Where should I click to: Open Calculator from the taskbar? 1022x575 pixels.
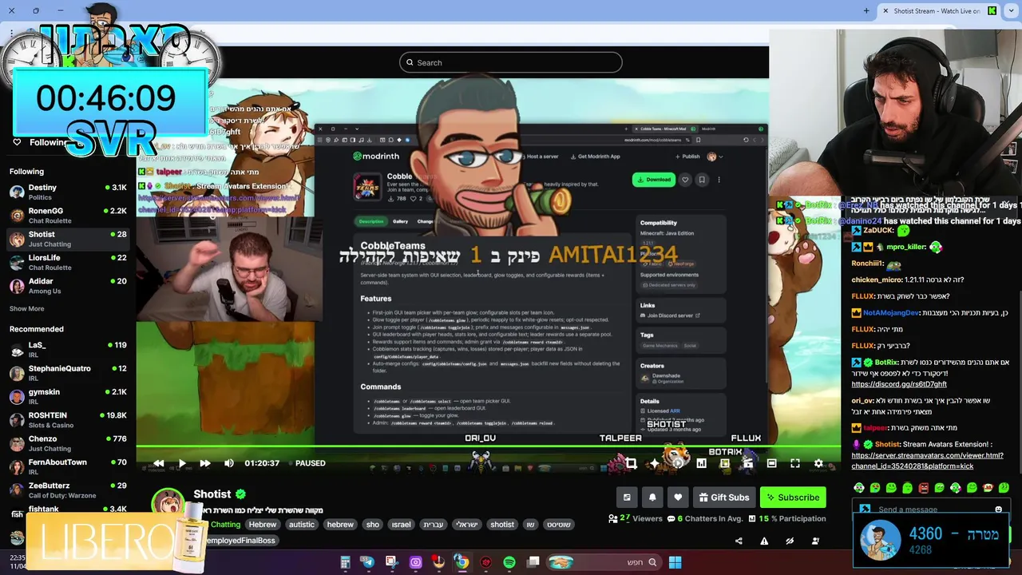pyautogui.click(x=345, y=562)
